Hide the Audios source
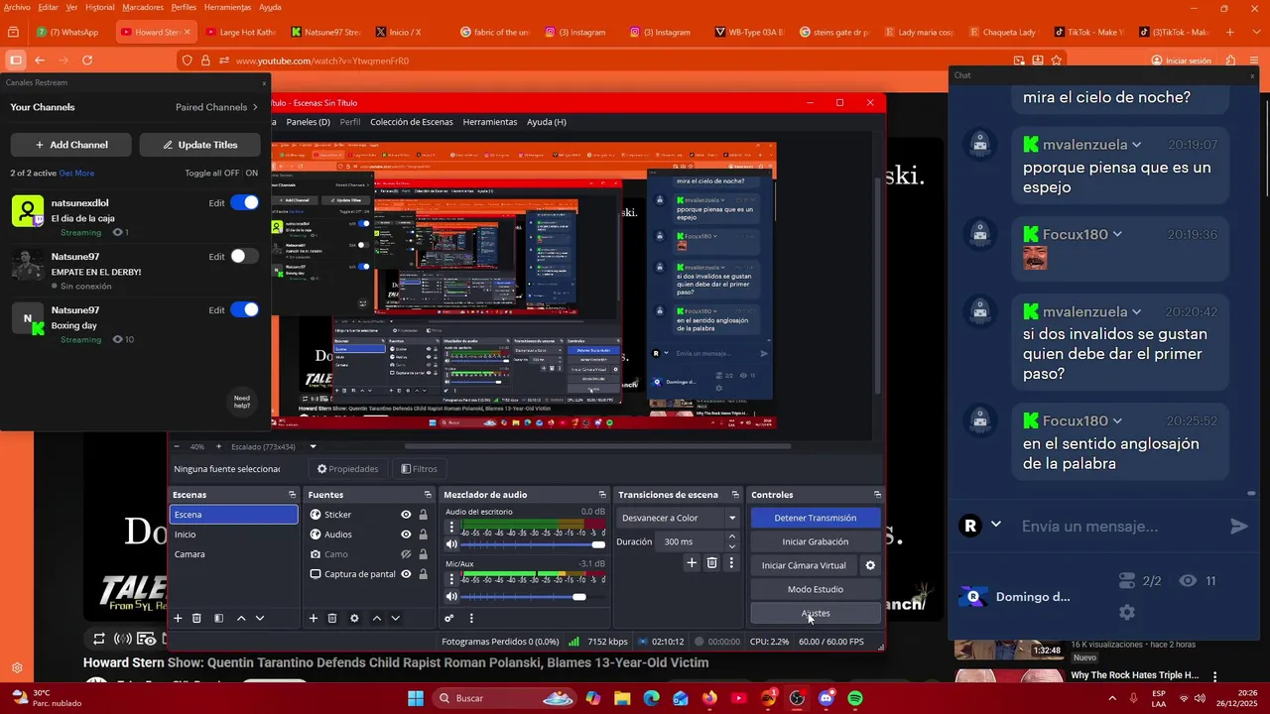Image resolution: width=1270 pixels, height=714 pixels. coord(406,535)
